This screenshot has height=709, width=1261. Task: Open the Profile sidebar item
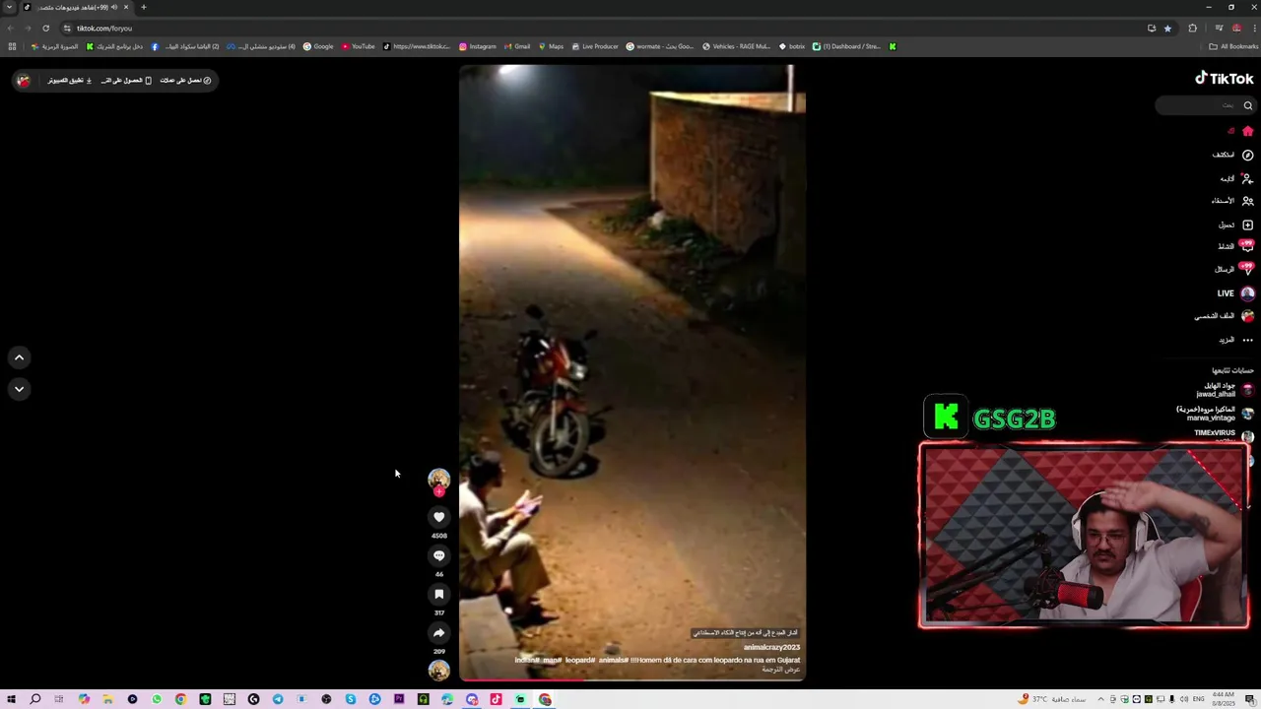[1225, 316]
